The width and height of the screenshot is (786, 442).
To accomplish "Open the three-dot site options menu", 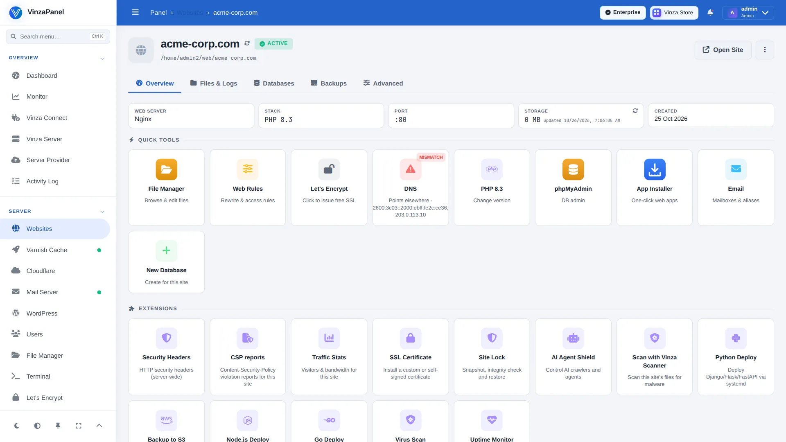I will tap(765, 50).
